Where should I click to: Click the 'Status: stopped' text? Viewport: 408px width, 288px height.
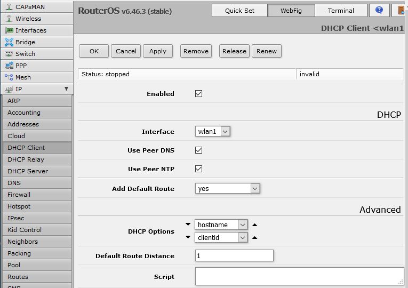106,74
